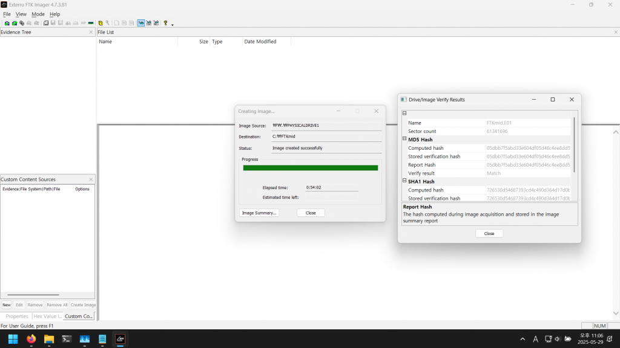
Task: Click the green Capture Memory chip icon
Action: [x=91, y=24]
